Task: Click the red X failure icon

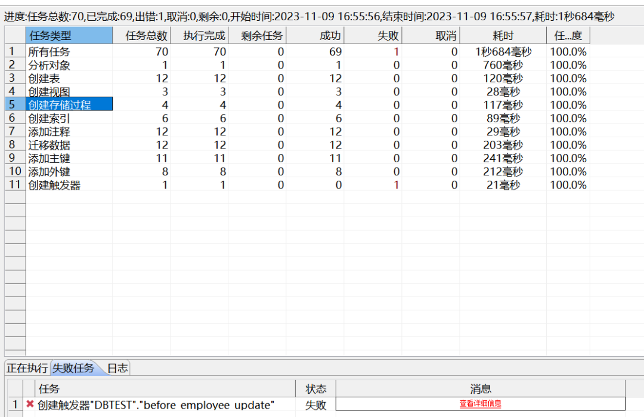Action: coord(30,404)
